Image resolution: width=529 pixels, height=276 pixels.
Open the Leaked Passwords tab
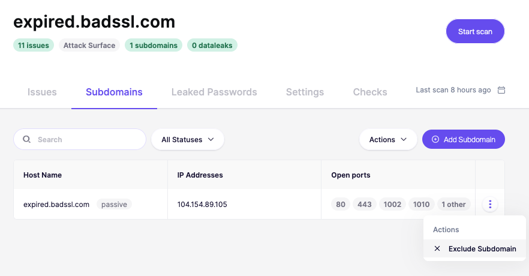[x=214, y=92]
